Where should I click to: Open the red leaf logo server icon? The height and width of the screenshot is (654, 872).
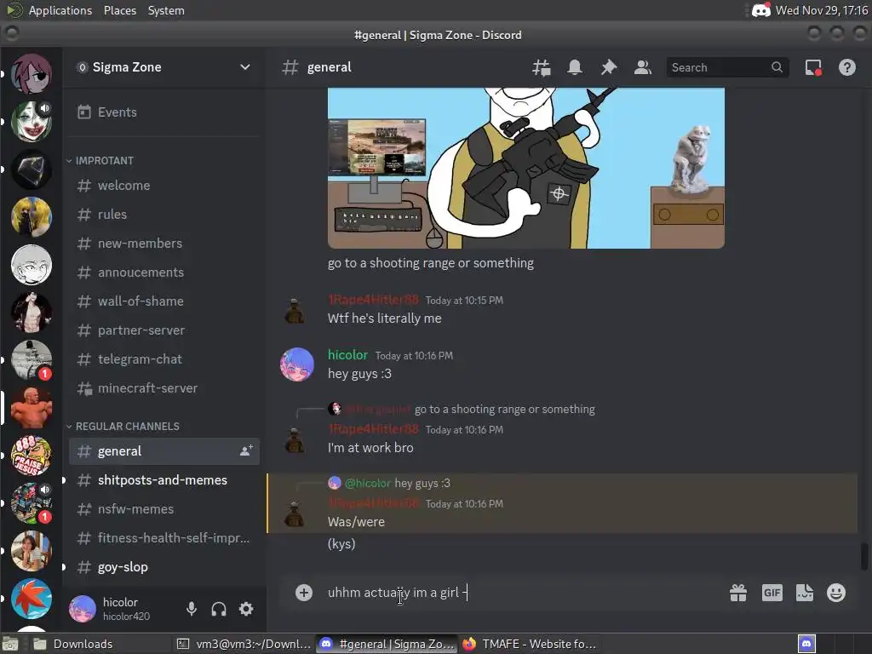[x=32, y=599]
